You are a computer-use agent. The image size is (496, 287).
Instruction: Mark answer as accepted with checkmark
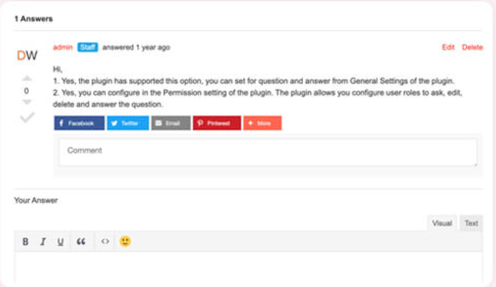coord(27,117)
